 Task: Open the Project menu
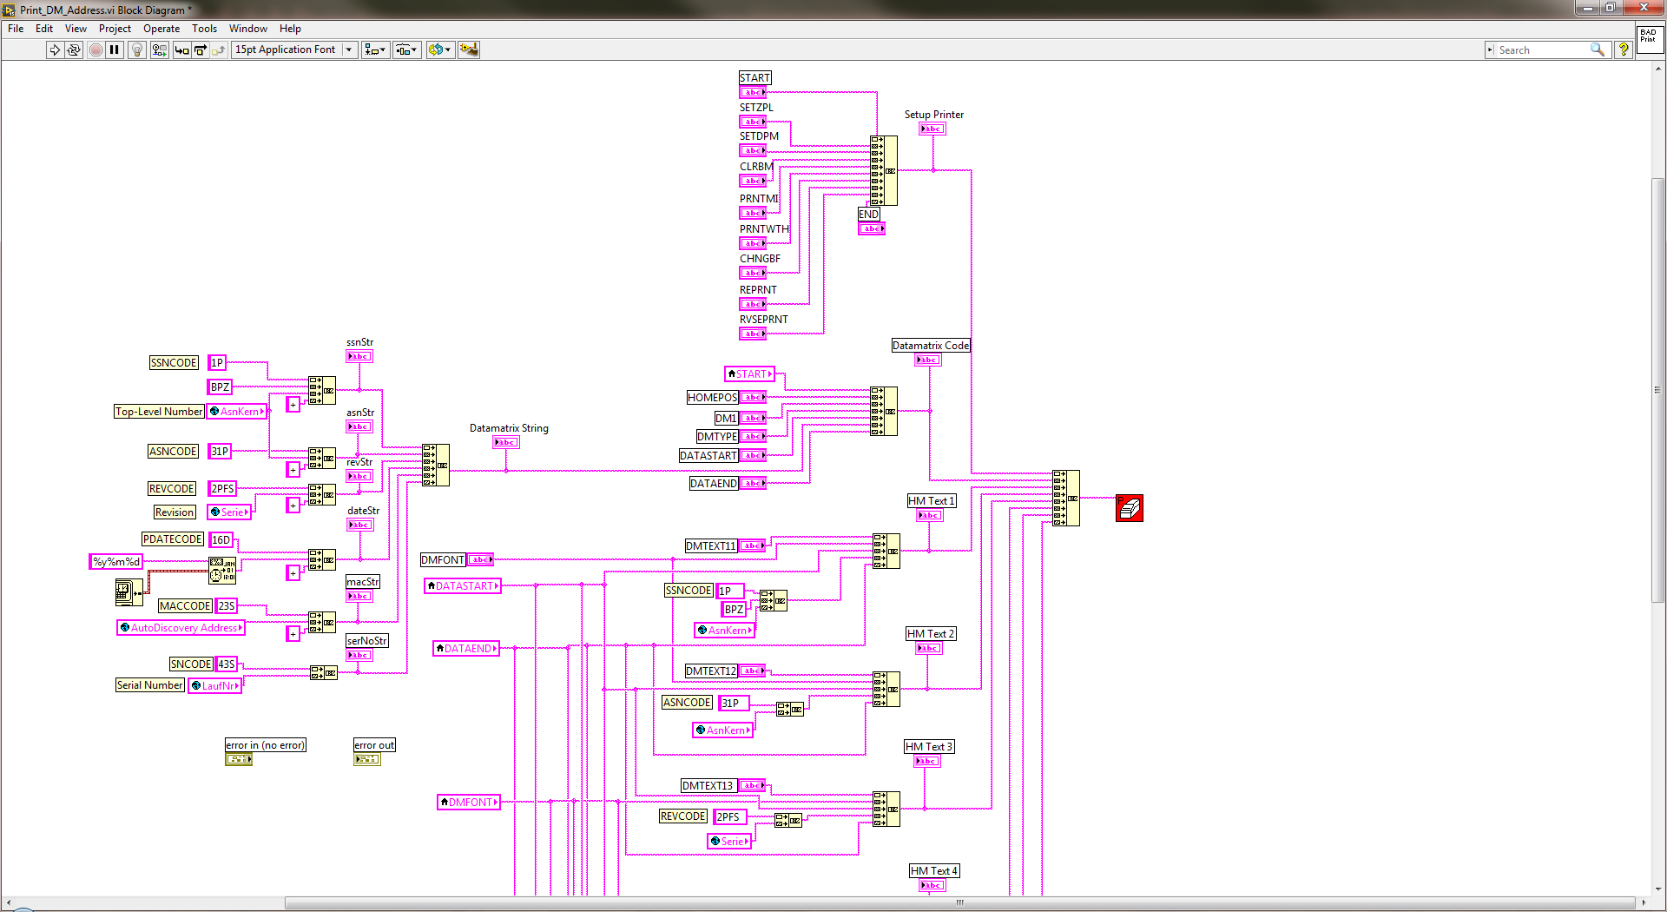[115, 29]
